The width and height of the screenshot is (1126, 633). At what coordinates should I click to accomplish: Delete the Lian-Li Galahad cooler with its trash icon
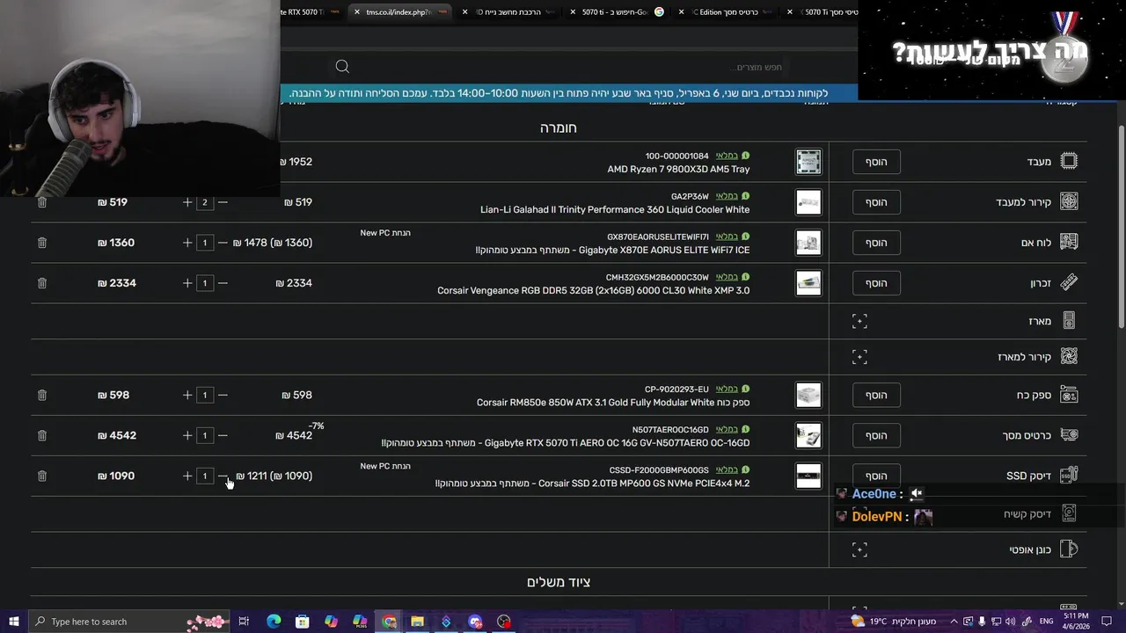41,202
